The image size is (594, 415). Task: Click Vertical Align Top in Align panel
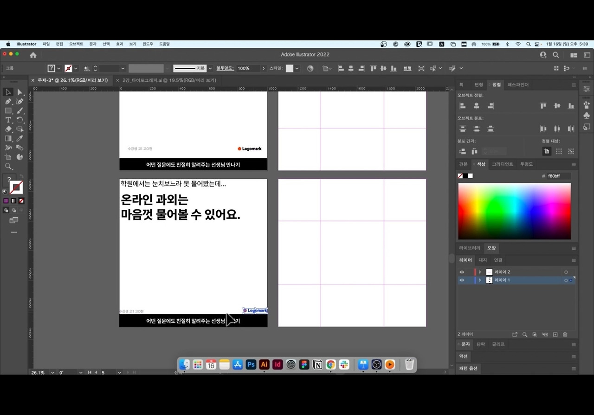[543, 106]
